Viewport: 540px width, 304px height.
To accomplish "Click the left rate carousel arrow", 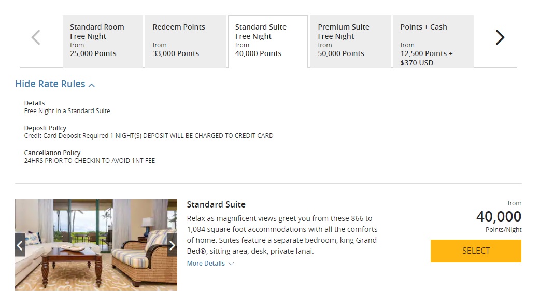I will click(x=36, y=37).
